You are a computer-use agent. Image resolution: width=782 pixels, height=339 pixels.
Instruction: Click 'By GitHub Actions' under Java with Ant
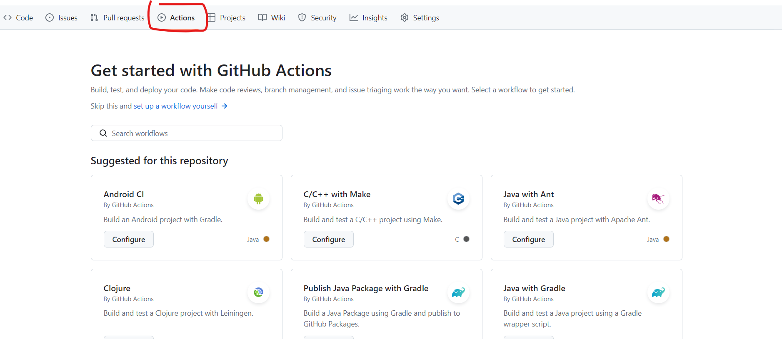(529, 205)
